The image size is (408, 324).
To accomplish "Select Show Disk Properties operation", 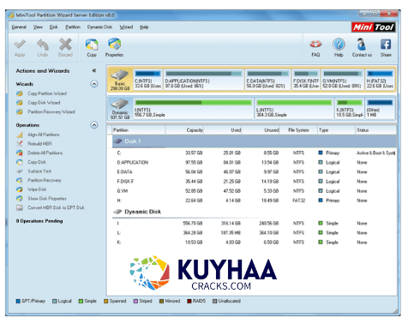I will click(47, 199).
